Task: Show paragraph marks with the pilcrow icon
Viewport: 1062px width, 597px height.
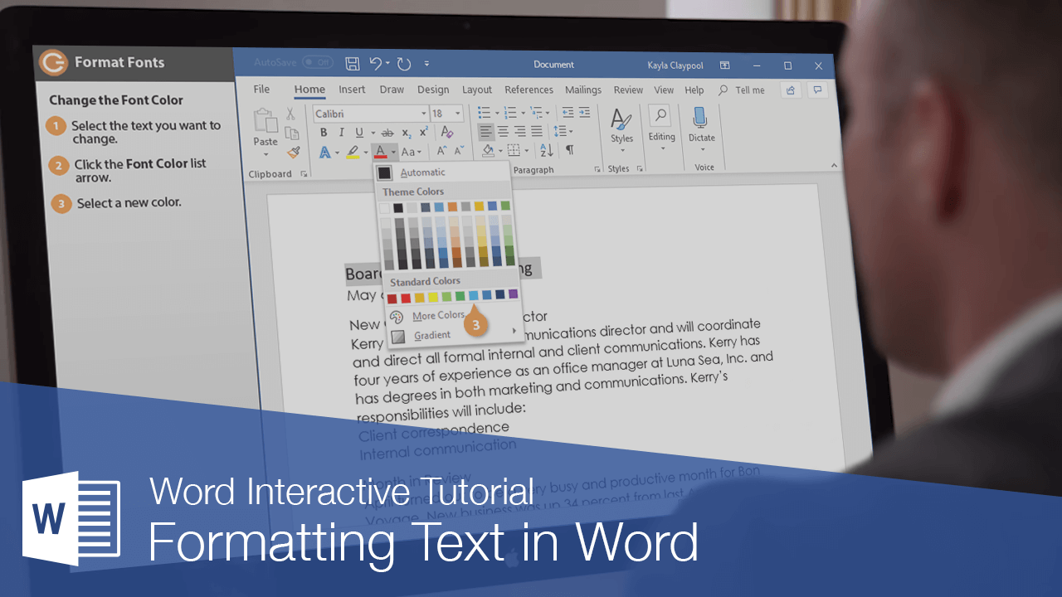Action: pos(570,149)
